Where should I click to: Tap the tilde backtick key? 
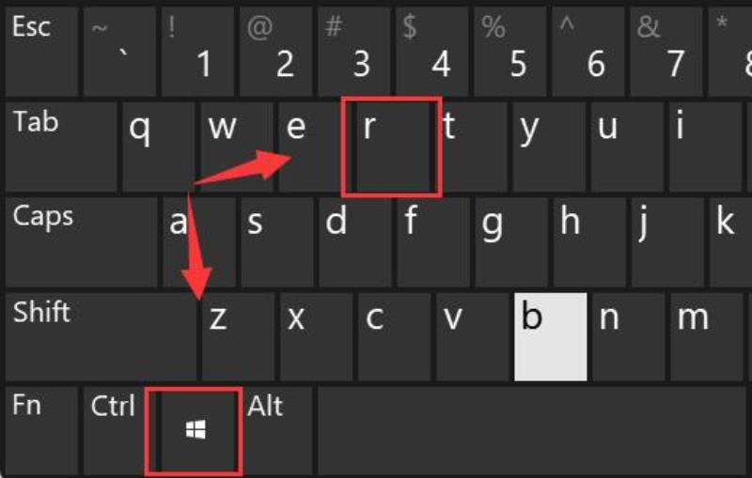[119, 51]
